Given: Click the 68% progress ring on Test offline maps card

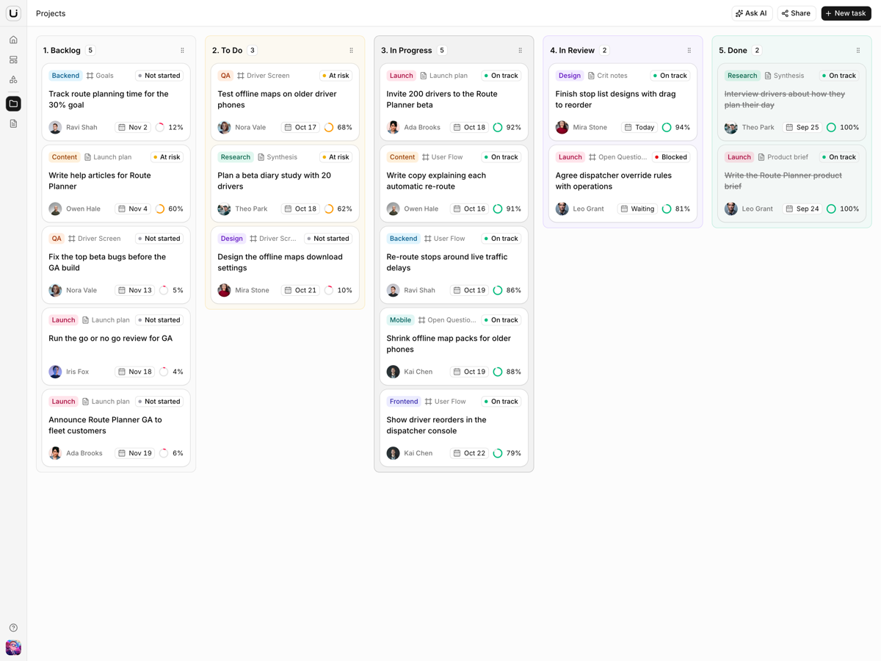Looking at the screenshot, I should click(x=329, y=127).
